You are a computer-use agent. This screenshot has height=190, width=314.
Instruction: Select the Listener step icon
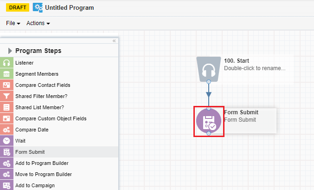[6, 63]
